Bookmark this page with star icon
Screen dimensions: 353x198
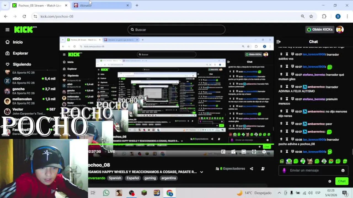tap(311, 16)
